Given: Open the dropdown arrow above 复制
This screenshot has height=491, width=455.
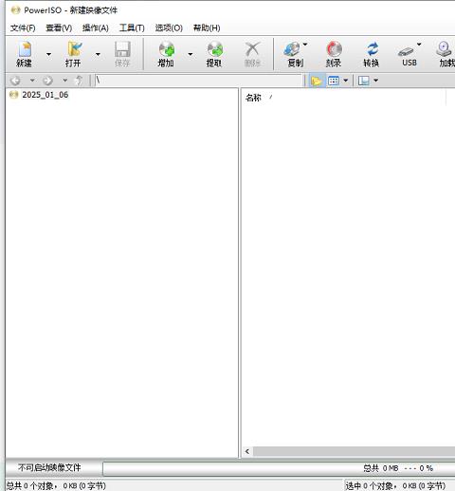Looking at the screenshot, I should (x=305, y=45).
